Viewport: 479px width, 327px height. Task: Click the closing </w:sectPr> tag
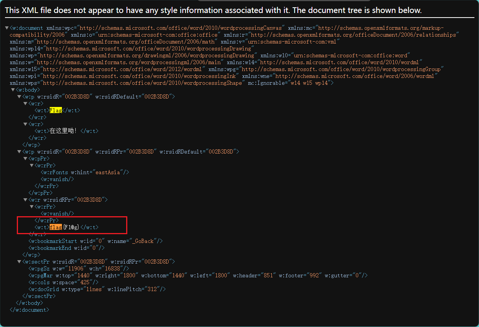39,296
